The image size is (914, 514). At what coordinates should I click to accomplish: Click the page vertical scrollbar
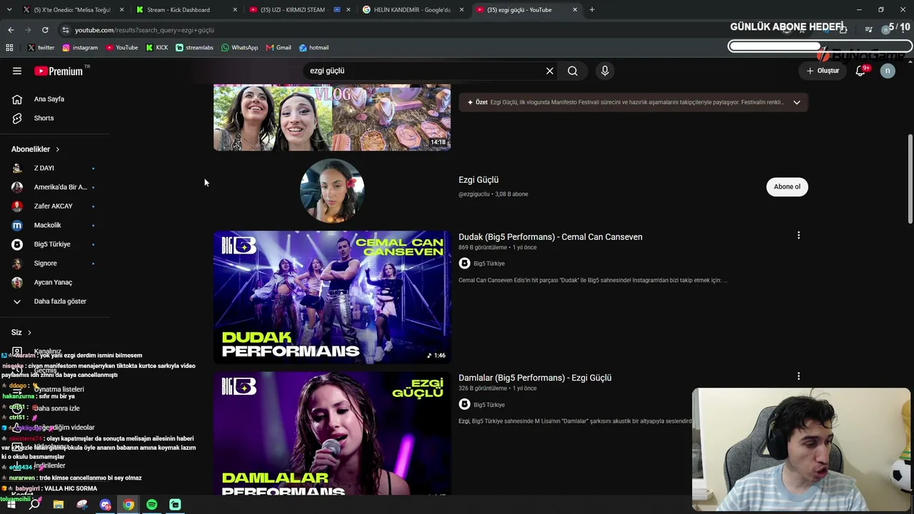[x=909, y=178]
